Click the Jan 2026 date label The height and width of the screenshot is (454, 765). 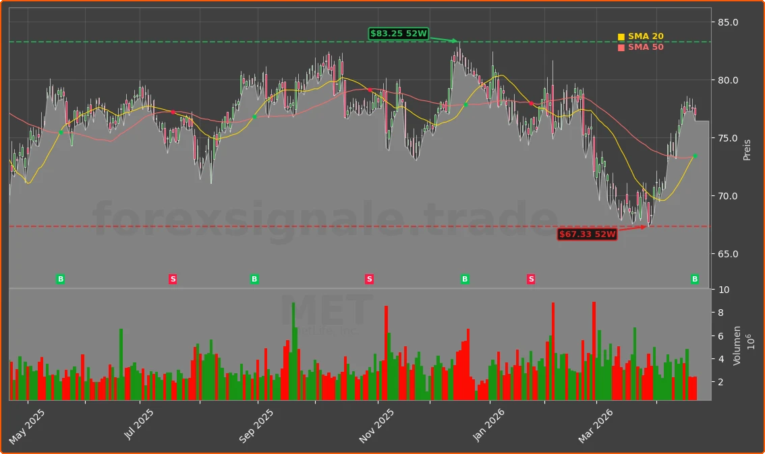point(488,425)
